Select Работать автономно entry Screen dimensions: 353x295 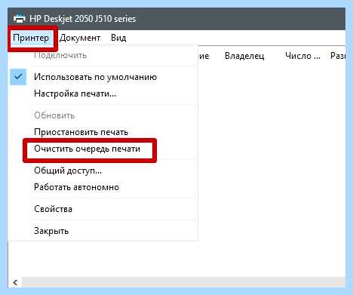pos(76,187)
